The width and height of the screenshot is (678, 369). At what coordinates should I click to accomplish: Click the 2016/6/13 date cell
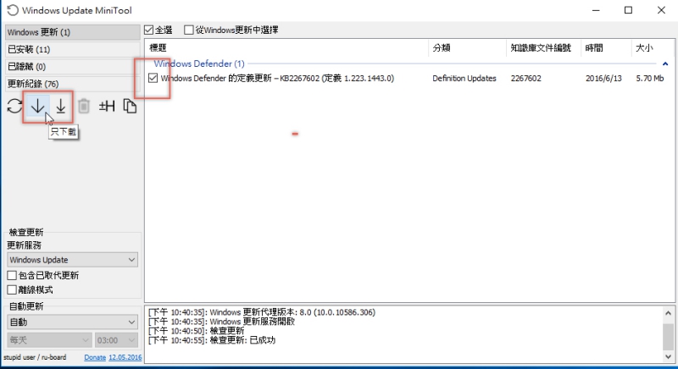tap(603, 78)
